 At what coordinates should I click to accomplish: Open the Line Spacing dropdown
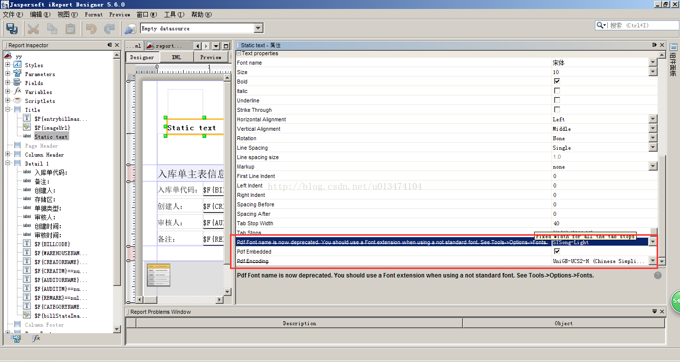pyautogui.click(x=653, y=147)
